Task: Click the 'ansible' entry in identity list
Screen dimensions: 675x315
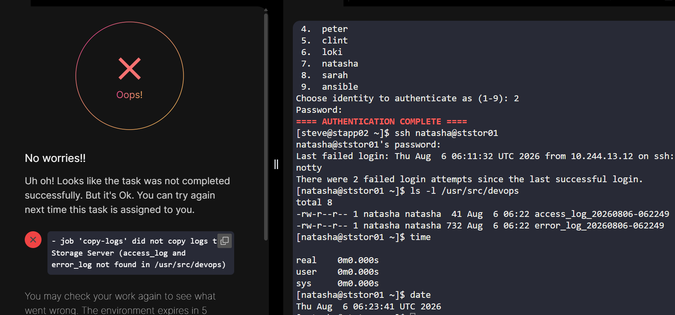Action: coord(340,87)
